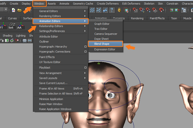Switch to Curves shelf tab
Screen dimensions: 193x128
pyautogui.click(x=12, y=18)
